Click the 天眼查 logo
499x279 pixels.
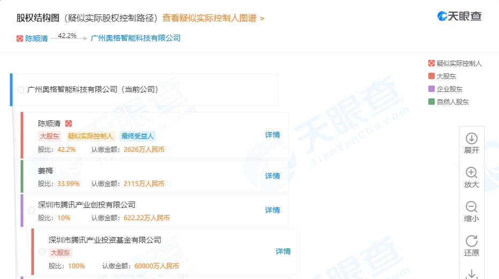pyautogui.click(x=459, y=16)
